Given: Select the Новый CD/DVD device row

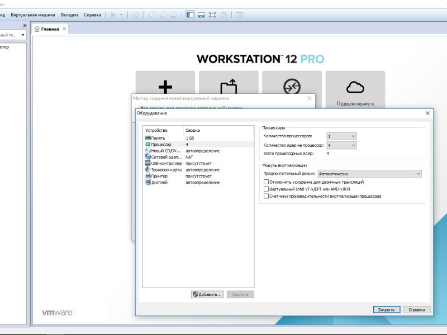Looking at the screenshot, I should tap(199, 151).
